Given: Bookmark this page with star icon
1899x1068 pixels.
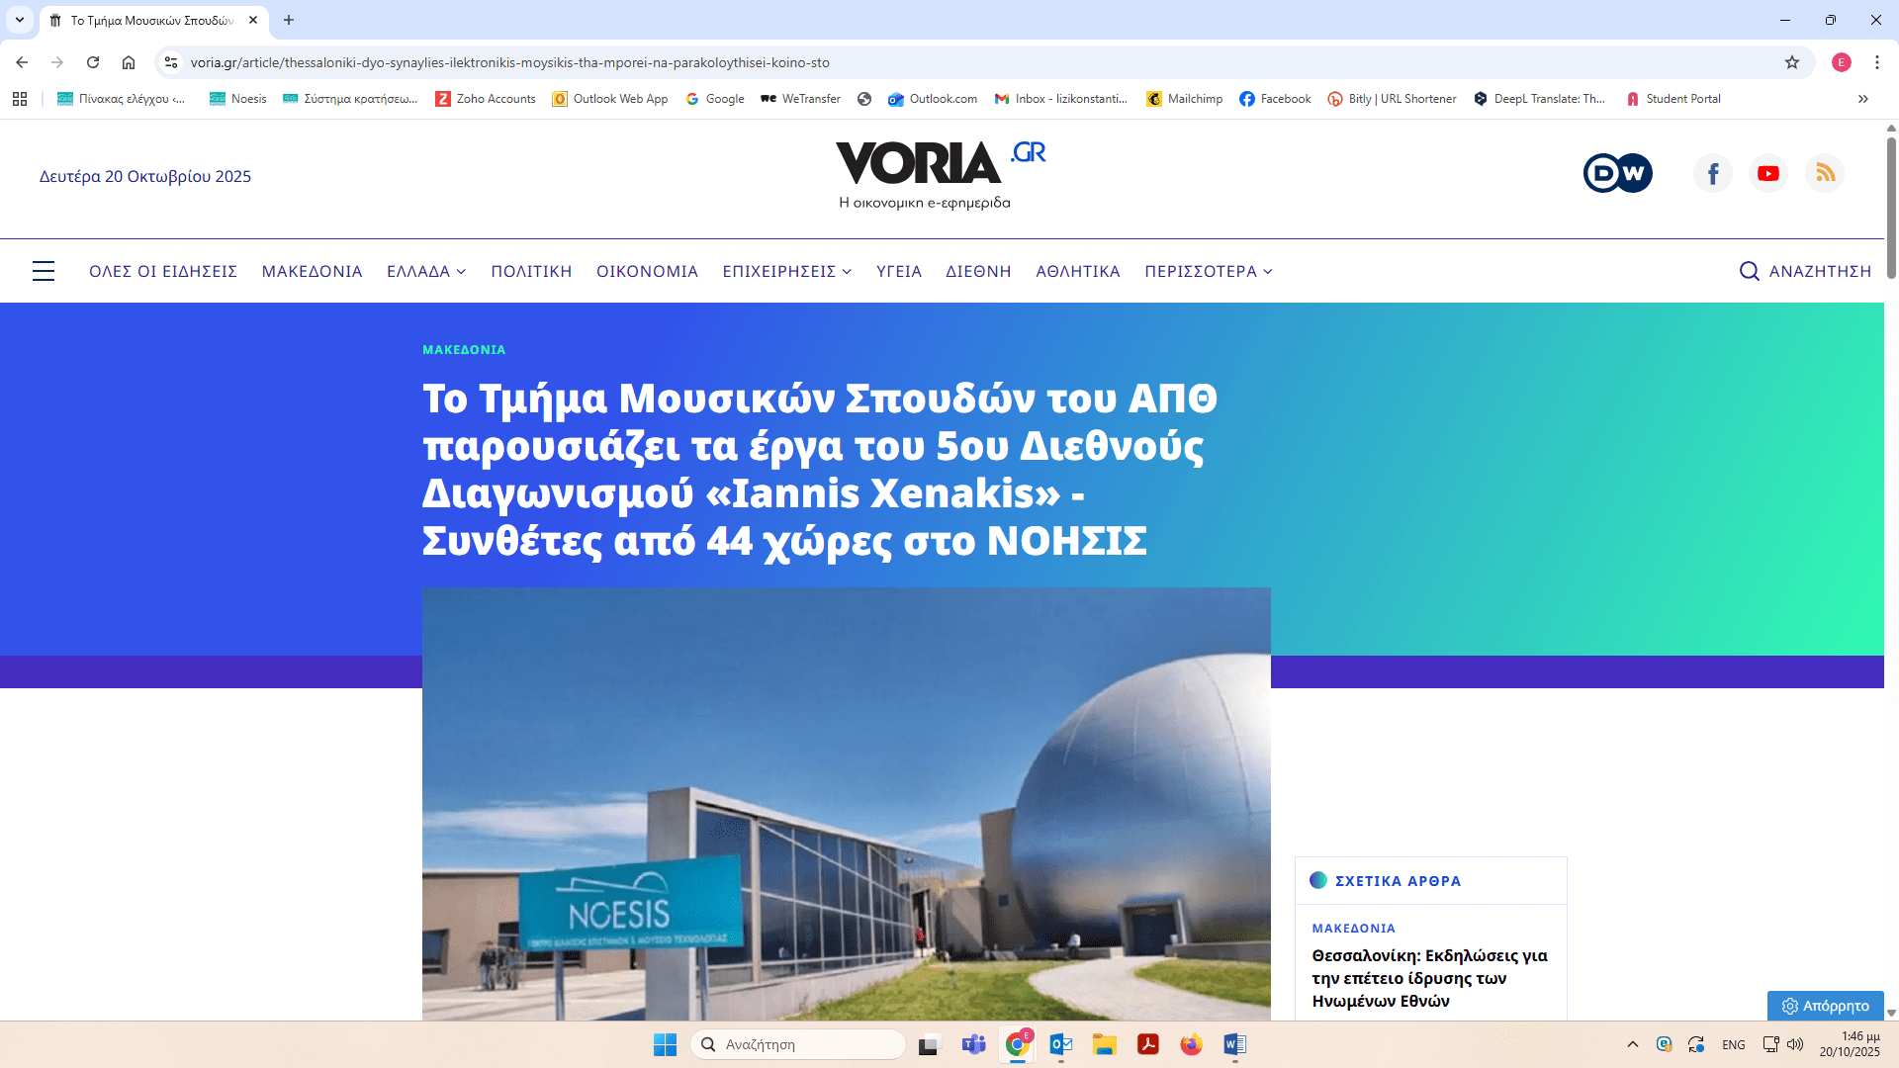Looking at the screenshot, I should (x=1792, y=62).
